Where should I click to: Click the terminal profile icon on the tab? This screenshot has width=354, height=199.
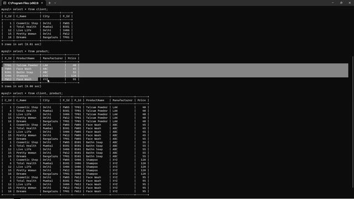pos(4,3)
